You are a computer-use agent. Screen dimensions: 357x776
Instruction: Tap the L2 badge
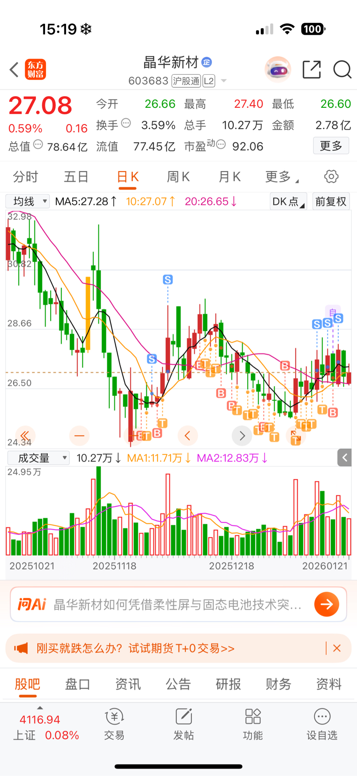coord(209,81)
